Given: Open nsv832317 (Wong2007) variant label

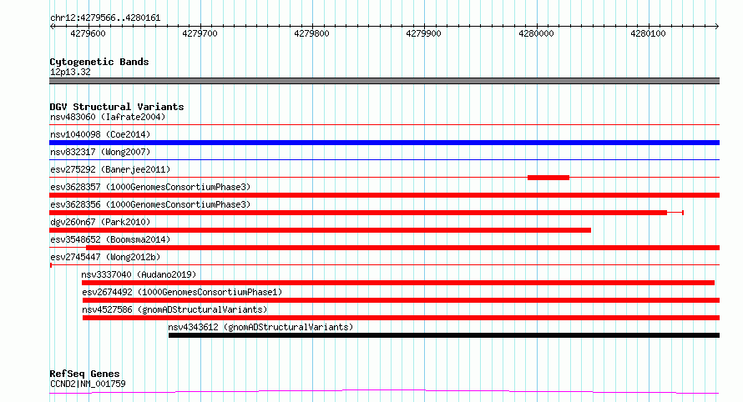Looking at the screenshot, I should pyautogui.click(x=100, y=152).
